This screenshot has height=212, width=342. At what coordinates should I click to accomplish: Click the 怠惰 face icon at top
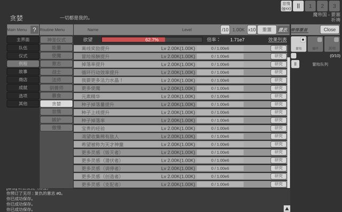pos(286,6)
